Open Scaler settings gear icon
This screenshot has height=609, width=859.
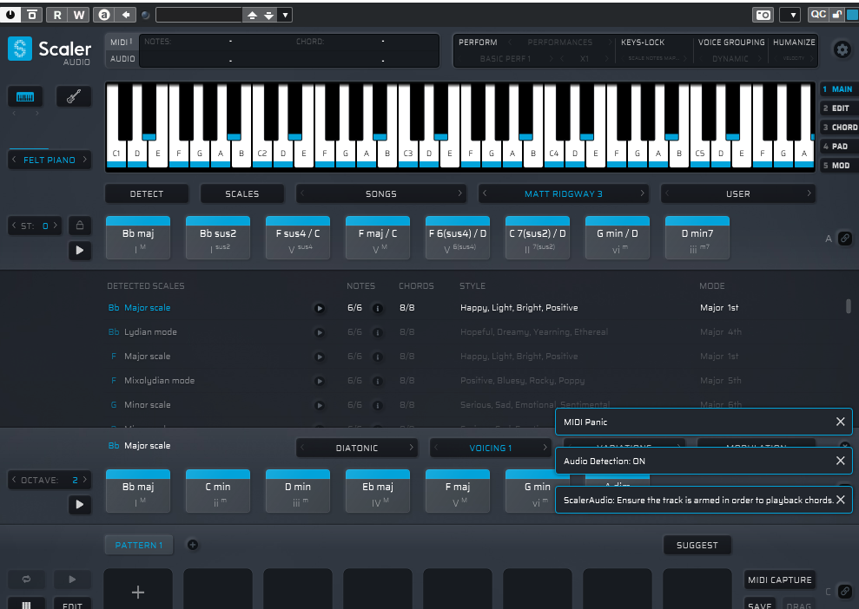[x=841, y=49]
